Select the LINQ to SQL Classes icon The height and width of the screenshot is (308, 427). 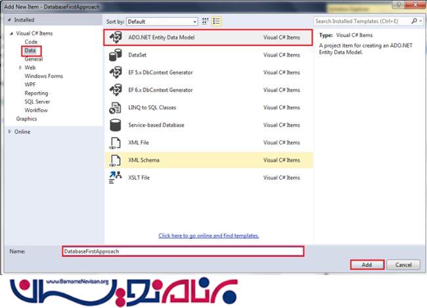tap(115, 107)
